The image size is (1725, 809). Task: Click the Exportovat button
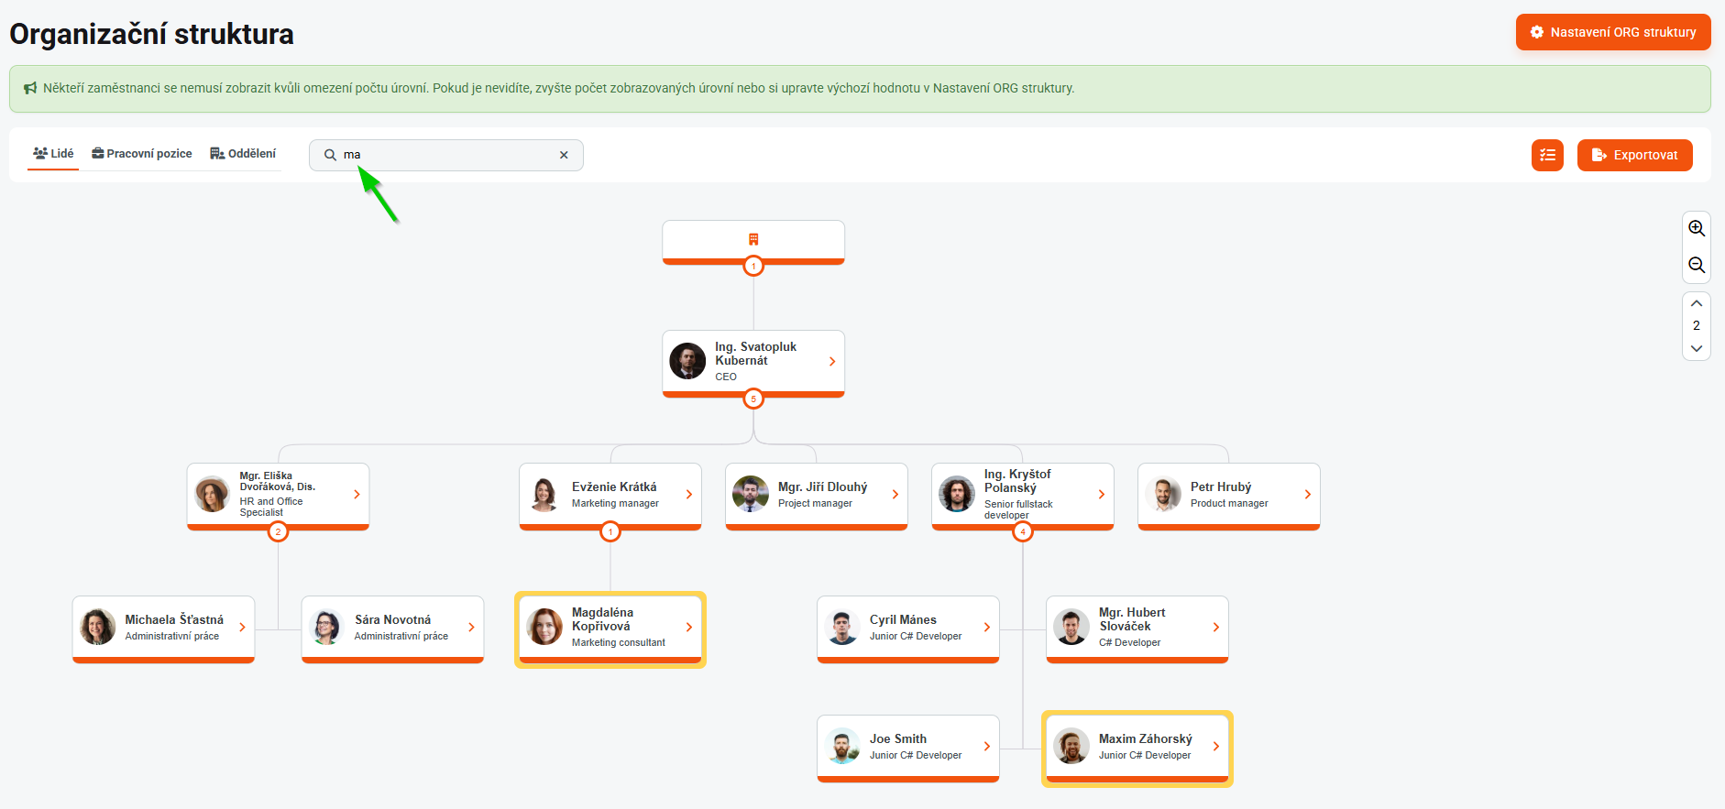tap(1634, 155)
